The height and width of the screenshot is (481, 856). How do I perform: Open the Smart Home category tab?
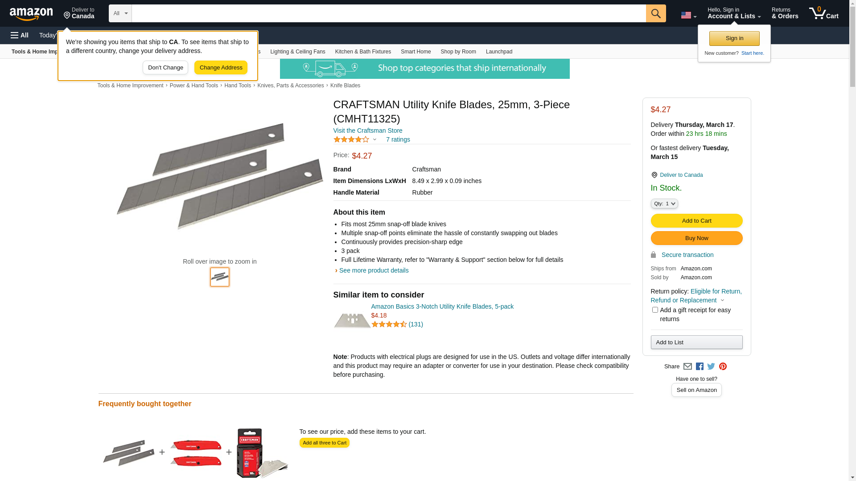point(416,52)
